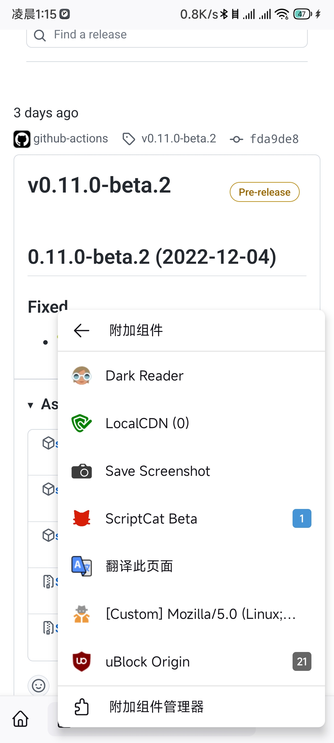Tap the home icon in the bottom bar

(20, 719)
